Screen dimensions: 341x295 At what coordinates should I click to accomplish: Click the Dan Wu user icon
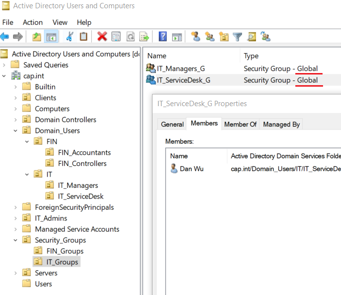(x=174, y=168)
